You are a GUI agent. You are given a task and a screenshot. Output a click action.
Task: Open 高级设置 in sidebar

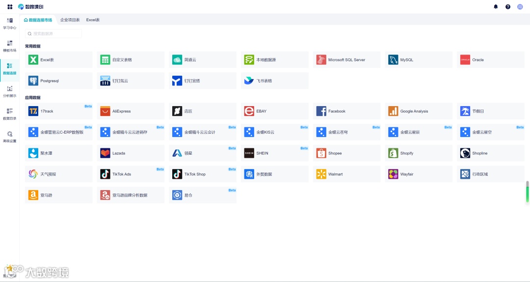[x=9, y=137]
